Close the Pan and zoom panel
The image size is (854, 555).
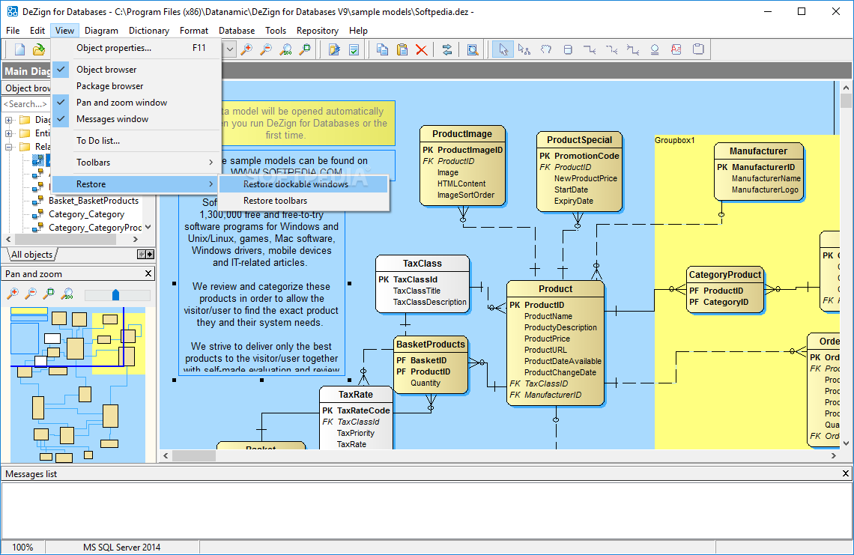click(148, 273)
